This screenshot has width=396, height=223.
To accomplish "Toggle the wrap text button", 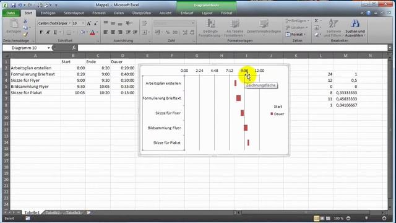I will point(144,24).
